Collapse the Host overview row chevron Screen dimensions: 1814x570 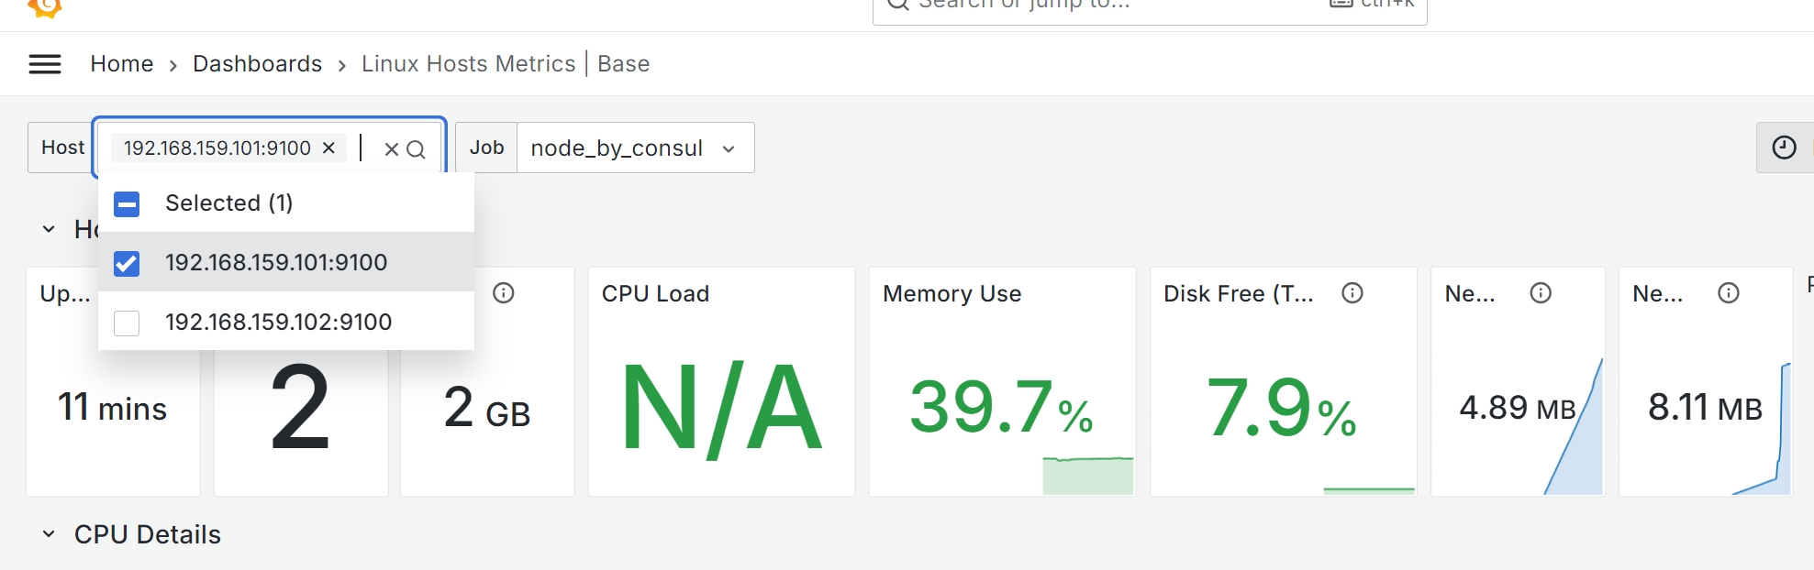pyautogui.click(x=49, y=229)
